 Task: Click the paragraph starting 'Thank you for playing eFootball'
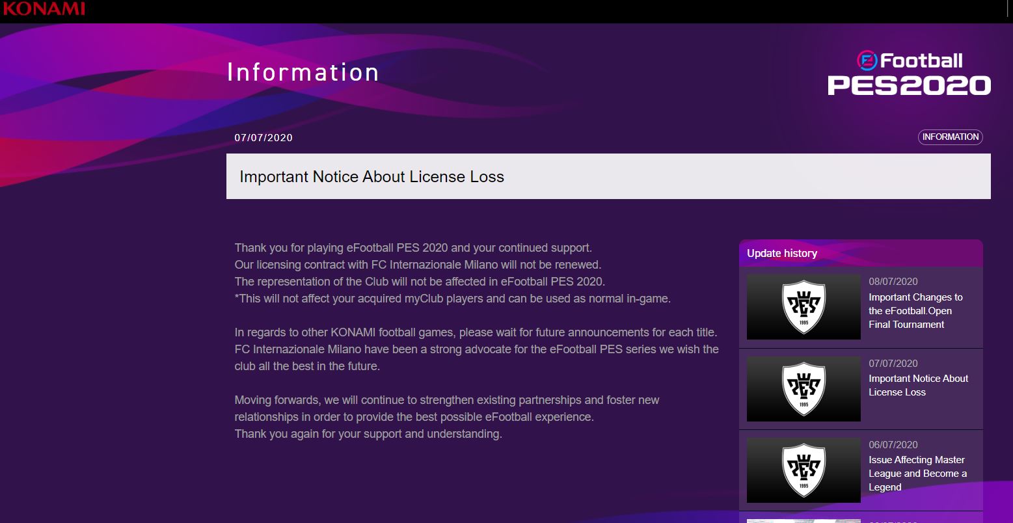(x=452, y=273)
